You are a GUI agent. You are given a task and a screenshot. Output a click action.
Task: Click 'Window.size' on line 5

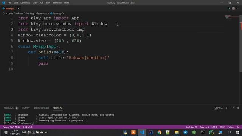coord(32,41)
